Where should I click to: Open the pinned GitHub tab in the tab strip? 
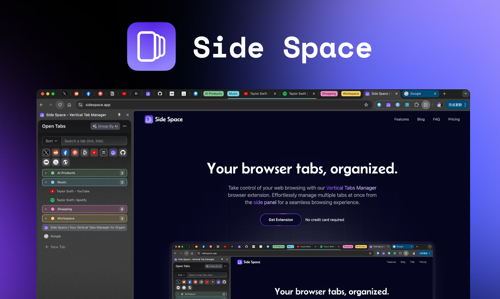click(160, 94)
